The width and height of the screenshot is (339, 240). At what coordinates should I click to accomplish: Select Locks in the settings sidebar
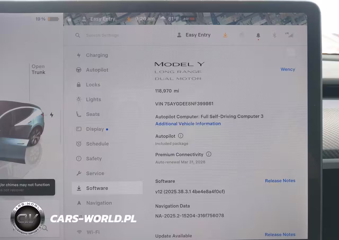93,85
